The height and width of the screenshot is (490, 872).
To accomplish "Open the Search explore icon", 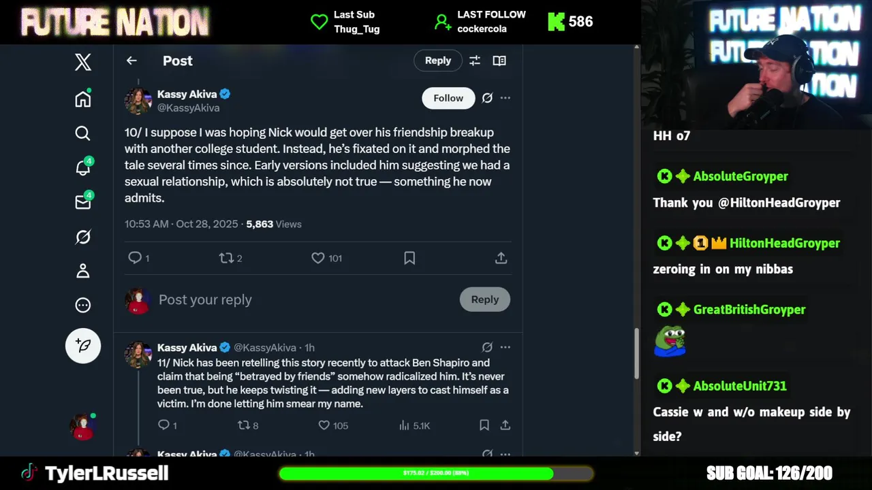I will click(83, 133).
